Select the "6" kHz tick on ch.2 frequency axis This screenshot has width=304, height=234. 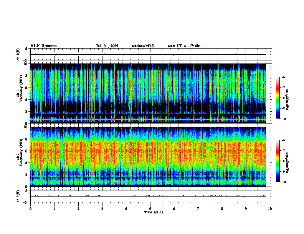(27, 151)
